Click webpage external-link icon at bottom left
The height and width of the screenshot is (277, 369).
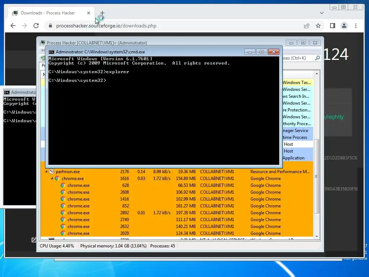click(34, 239)
